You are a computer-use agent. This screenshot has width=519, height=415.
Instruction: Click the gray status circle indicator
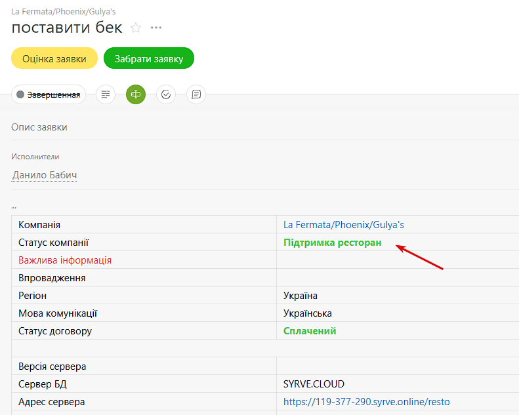20,94
